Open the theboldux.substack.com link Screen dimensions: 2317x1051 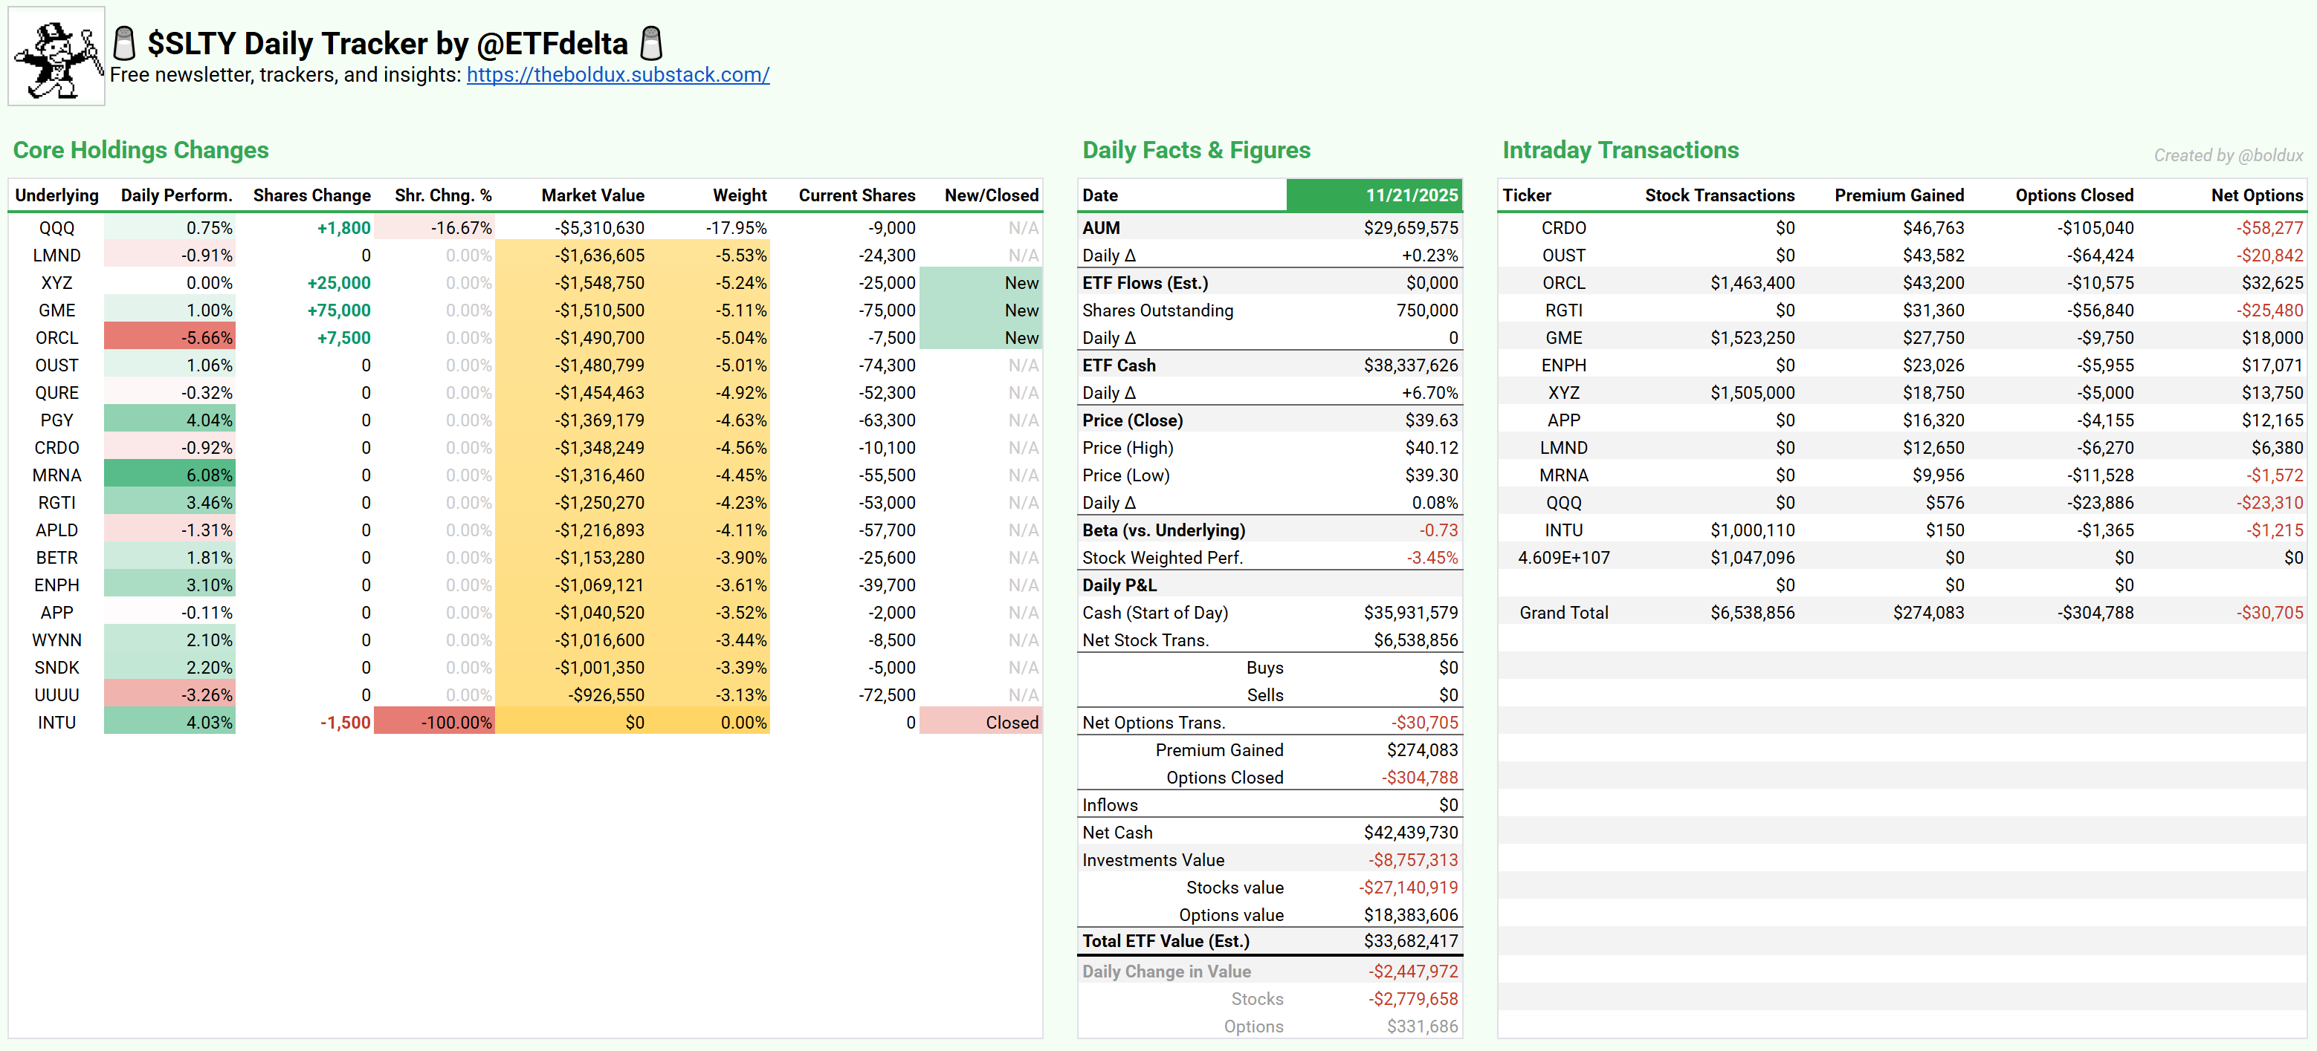click(x=617, y=74)
